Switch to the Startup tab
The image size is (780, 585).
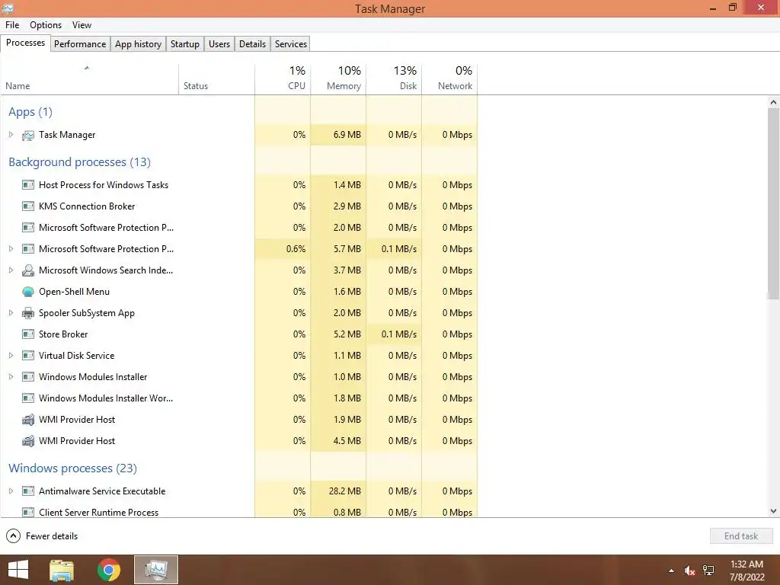coord(185,43)
